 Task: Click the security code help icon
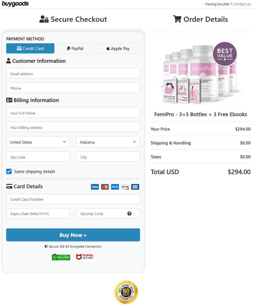click(130, 214)
